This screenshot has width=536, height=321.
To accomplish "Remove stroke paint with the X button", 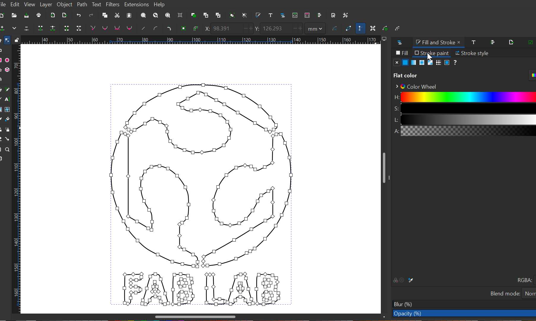I will coord(397,62).
